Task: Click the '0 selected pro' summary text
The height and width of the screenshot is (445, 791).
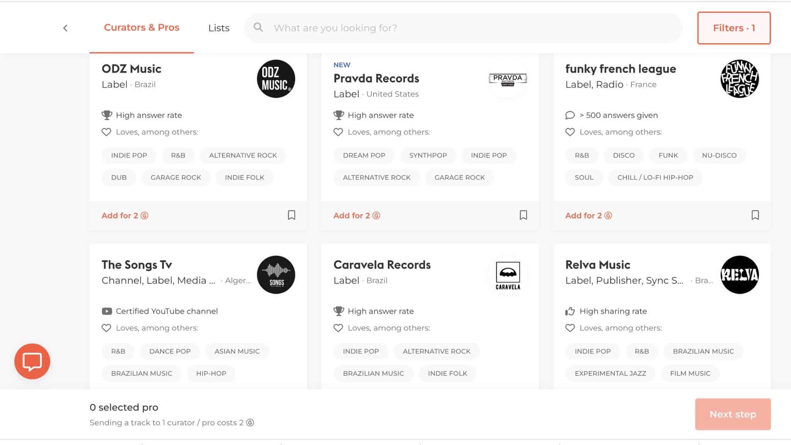Action: click(124, 407)
